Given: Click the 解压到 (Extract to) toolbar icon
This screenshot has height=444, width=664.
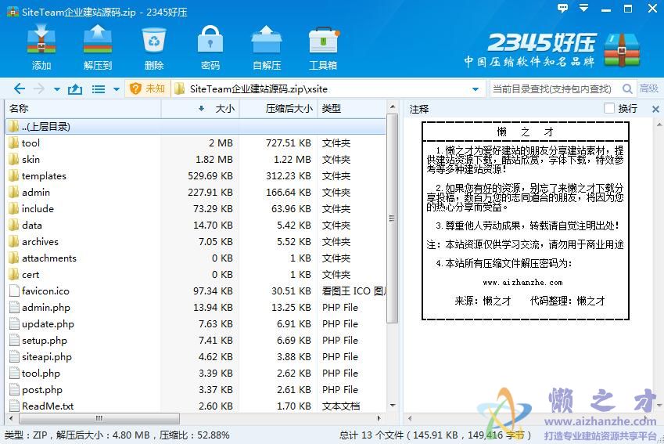Looking at the screenshot, I should point(98,47).
